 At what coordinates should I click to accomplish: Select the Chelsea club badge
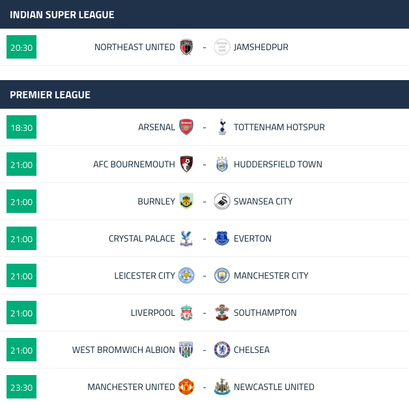click(222, 350)
